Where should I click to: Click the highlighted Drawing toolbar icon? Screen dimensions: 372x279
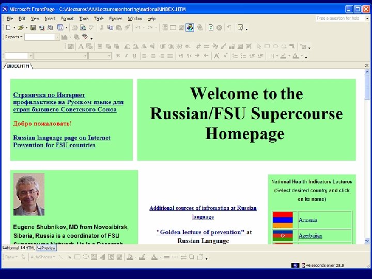point(190,27)
